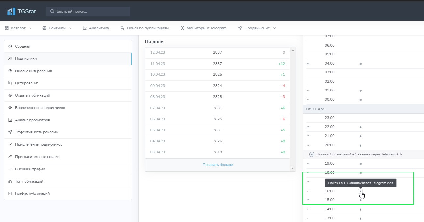Open Вовлеченность подписчиков via its heart icon

10,108
